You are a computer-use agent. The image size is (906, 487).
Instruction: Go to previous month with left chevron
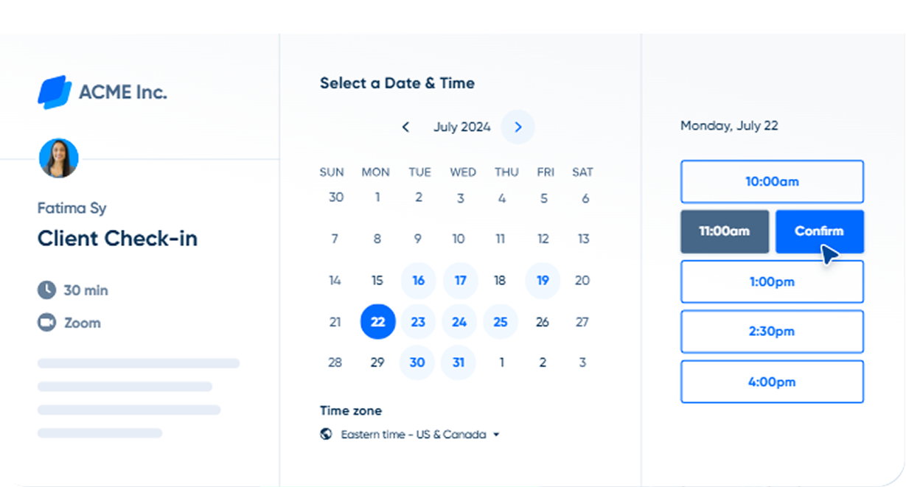point(405,127)
